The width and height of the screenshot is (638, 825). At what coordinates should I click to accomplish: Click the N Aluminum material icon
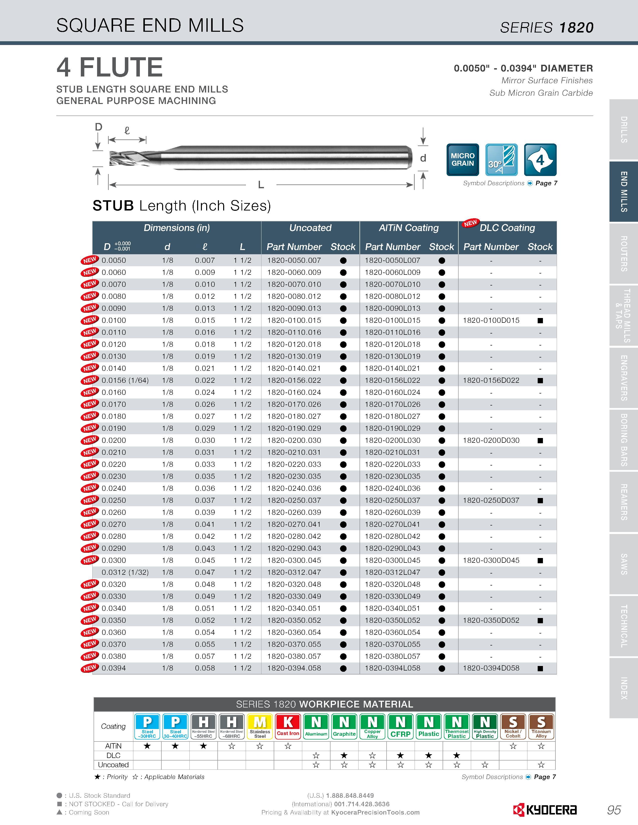(316, 726)
